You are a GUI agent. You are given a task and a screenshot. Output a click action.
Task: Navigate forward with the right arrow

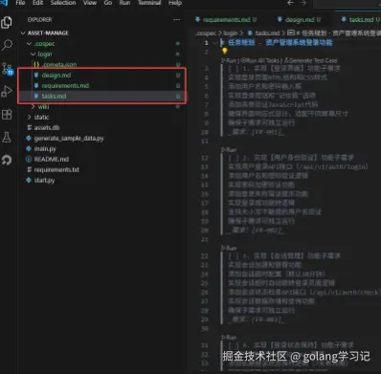click(303, 3)
